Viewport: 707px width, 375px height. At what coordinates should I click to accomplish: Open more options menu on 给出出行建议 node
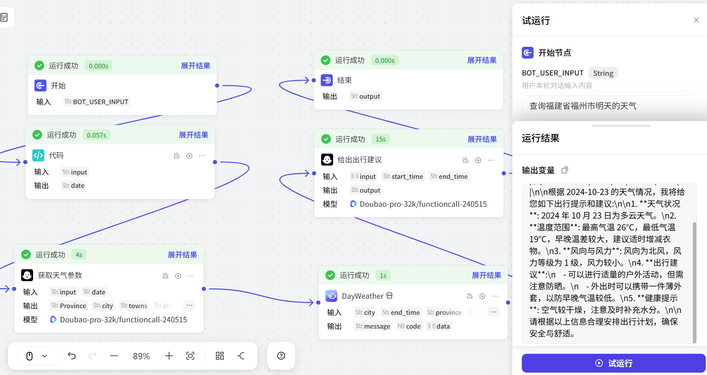pos(491,160)
